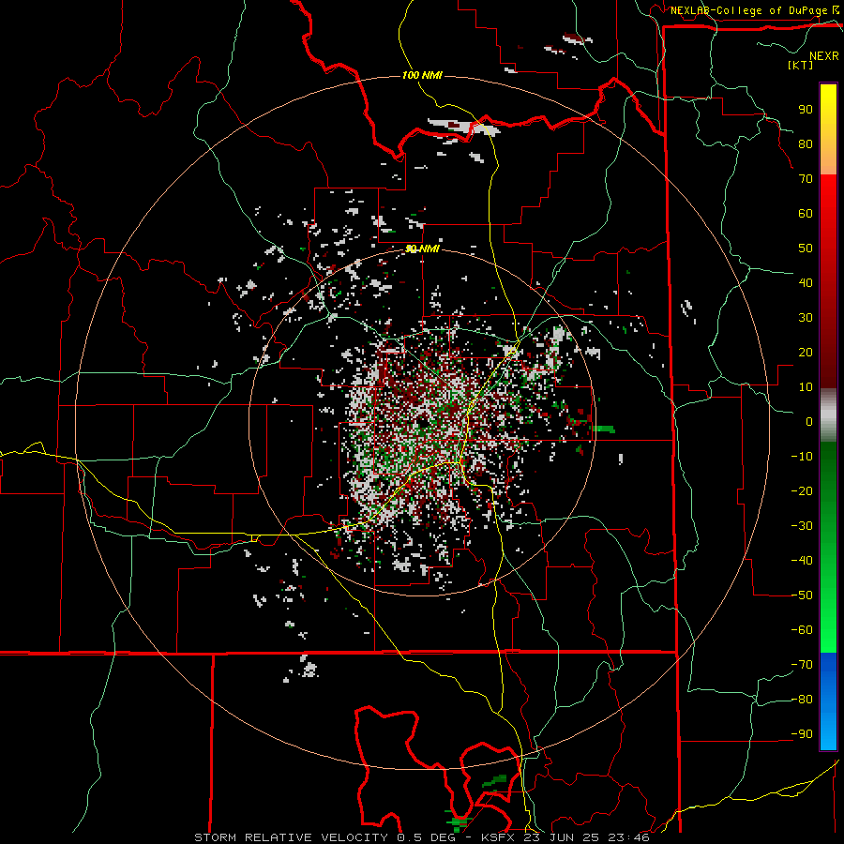Image resolution: width=844 pixels, height=844 pixels.
Task: Click the NEXR product label
Action: pos(824,56)
